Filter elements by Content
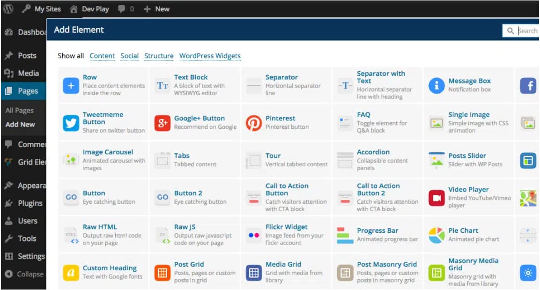Screen dimensions: 540x290 click(x=102, y=56)
